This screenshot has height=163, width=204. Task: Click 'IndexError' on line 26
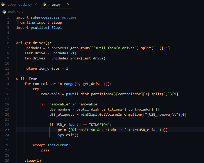click(58, 145)
